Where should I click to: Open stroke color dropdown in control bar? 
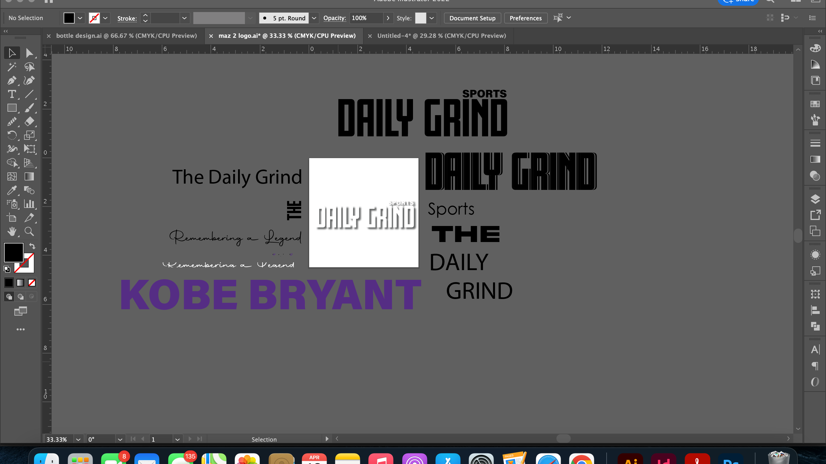pyautogui.click(x=105, y=18)
